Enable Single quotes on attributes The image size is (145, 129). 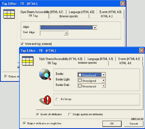(70, 114)
